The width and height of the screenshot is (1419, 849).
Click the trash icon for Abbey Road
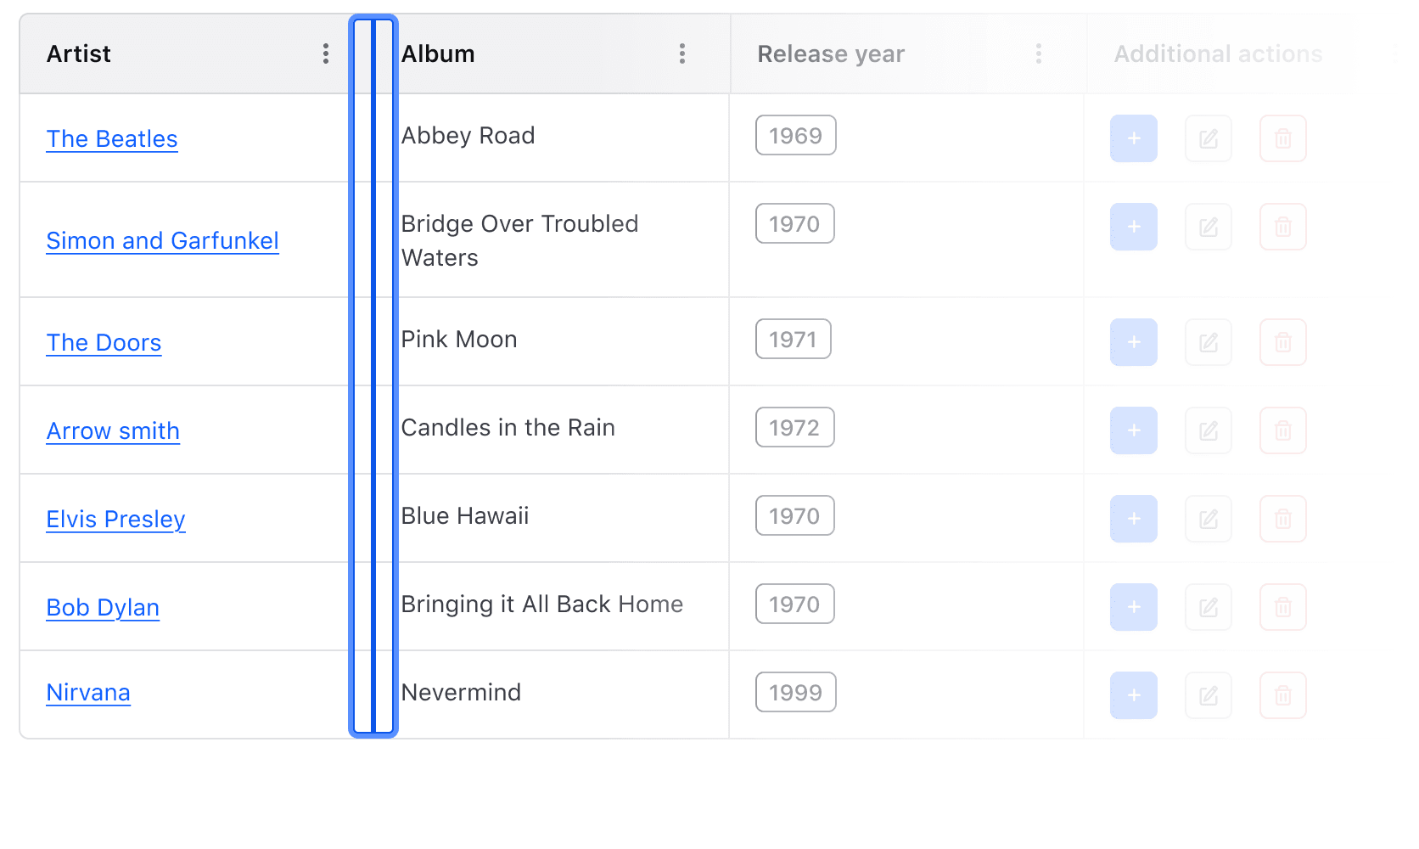1282,138
